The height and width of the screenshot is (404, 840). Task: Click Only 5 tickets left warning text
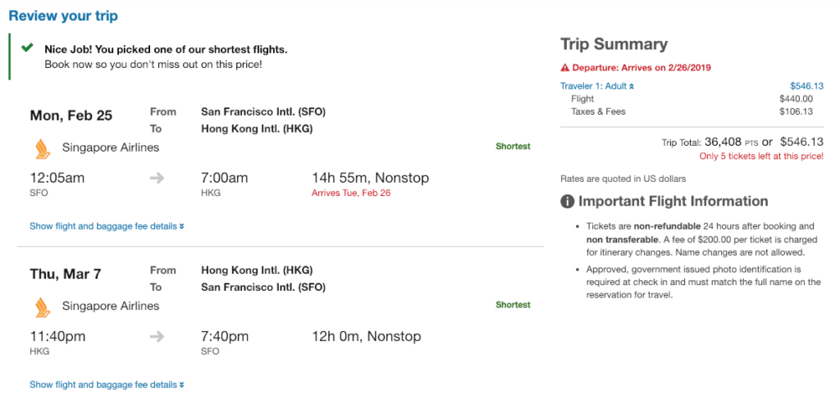761,156
